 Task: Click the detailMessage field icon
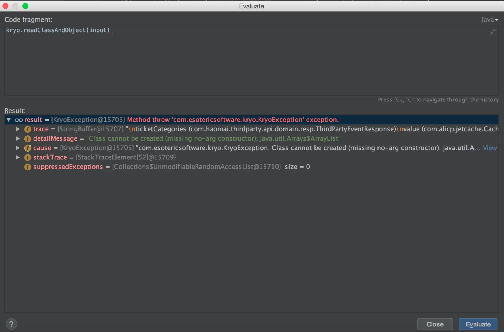(28, 139)
